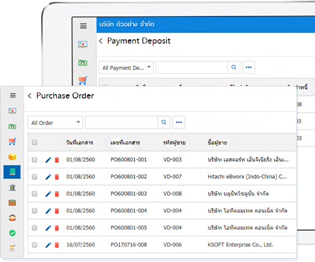Delete order PO170716-008 with trash icon
The image size is (315, 262).
coord(57,245)
